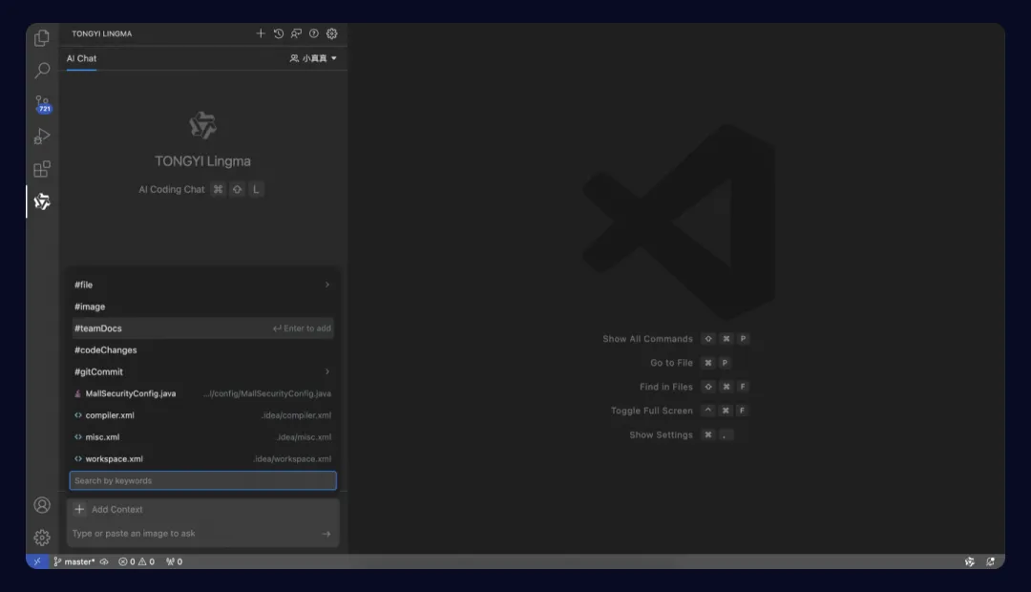1031x592 pixels.
Task: Click Add Context button
Action: tap(109, 509)
